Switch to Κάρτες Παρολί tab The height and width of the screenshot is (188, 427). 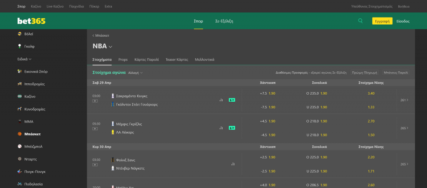146,60
